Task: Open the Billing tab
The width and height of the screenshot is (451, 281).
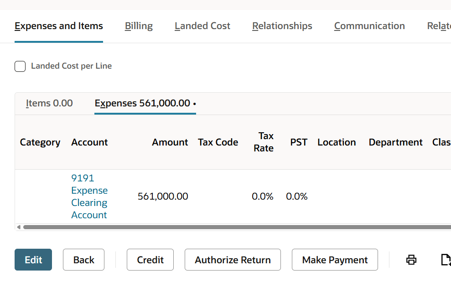Action: point(139,26)
